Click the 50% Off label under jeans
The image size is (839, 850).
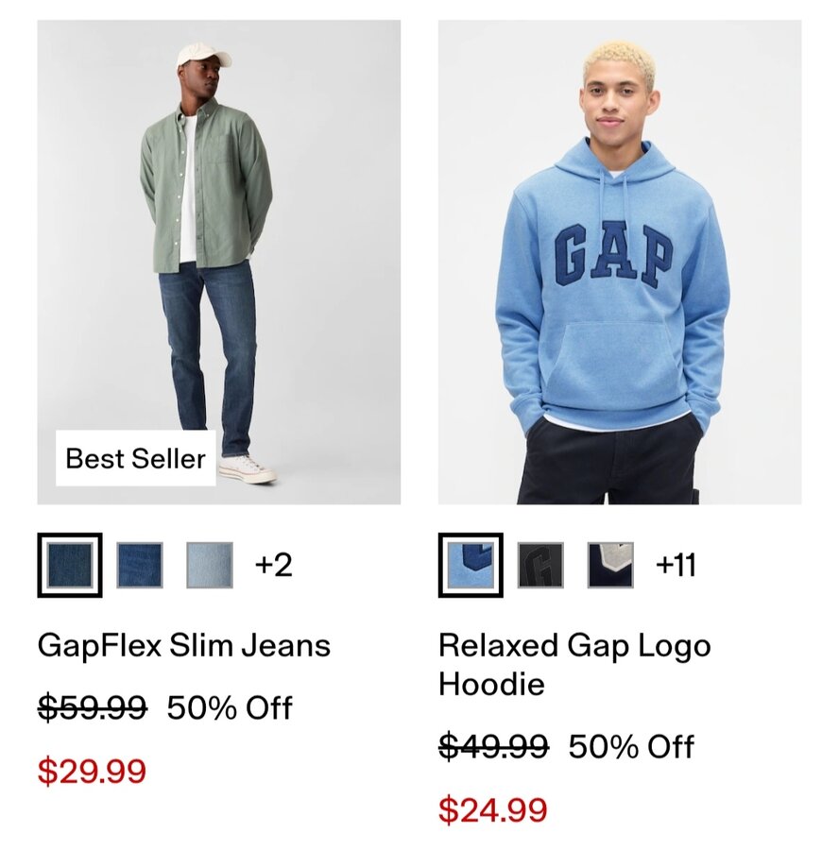point(230,707)
